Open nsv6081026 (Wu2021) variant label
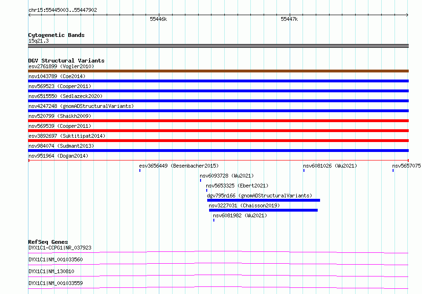Screen dimensions: 422x294 coord(330,166)
